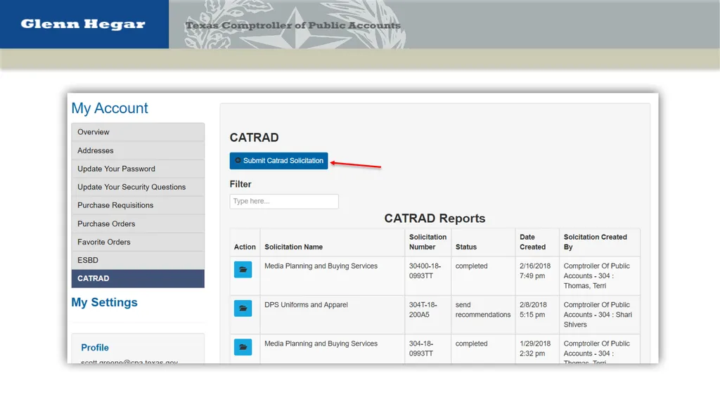This screenshot has width=720, height=404.
Task: Click solicitation number 304-18-0993TT
Action: [x=421, y=348]
